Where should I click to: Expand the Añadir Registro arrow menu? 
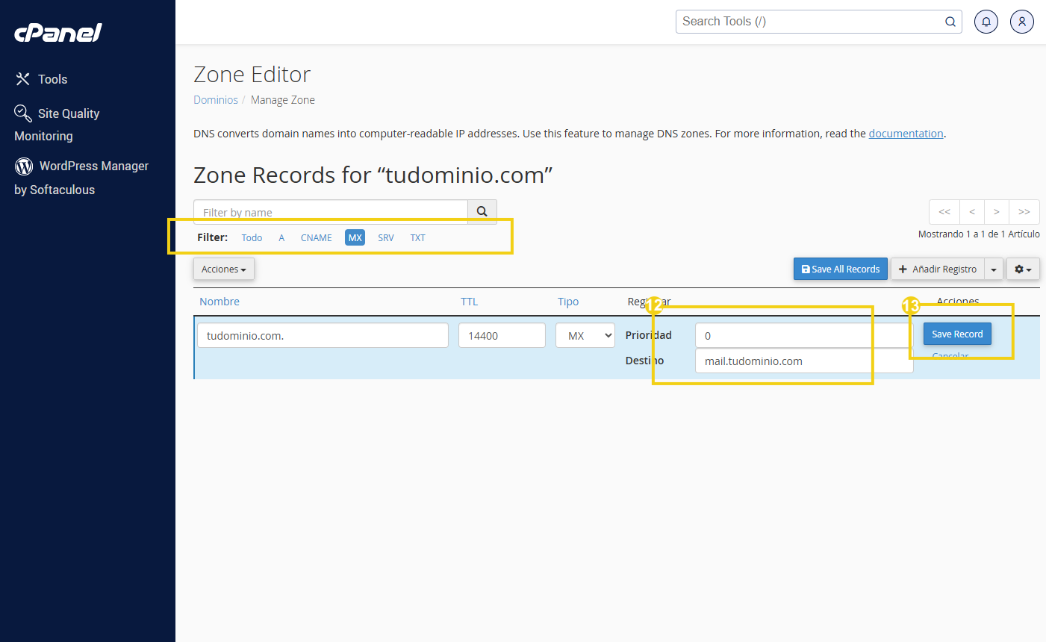tap(993, 269)
